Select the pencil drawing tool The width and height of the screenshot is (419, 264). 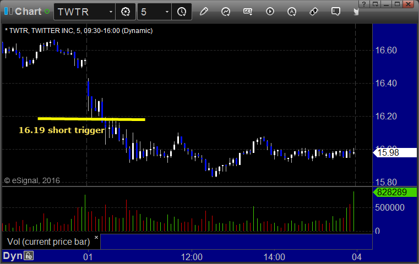point(204,12)
